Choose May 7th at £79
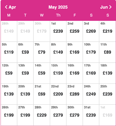 [x=42, y=52]
